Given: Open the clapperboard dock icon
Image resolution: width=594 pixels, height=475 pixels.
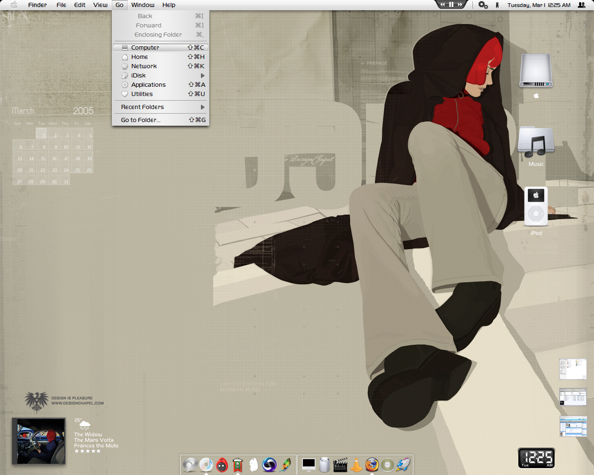Looking at the screenshot, I should point(340,464).
